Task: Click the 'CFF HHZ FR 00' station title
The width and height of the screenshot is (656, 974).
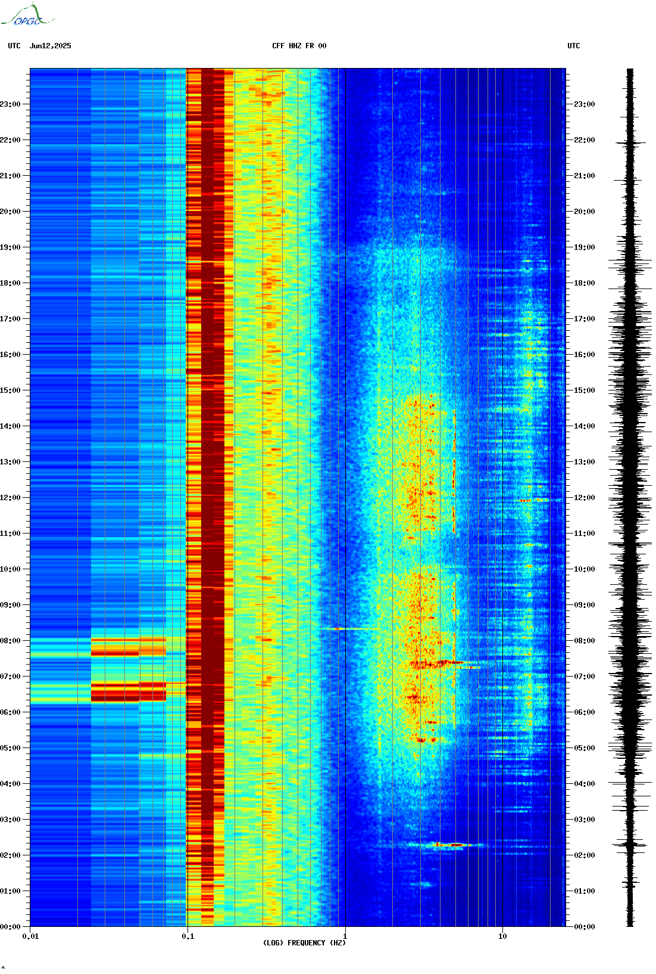Action: [299, 46]
